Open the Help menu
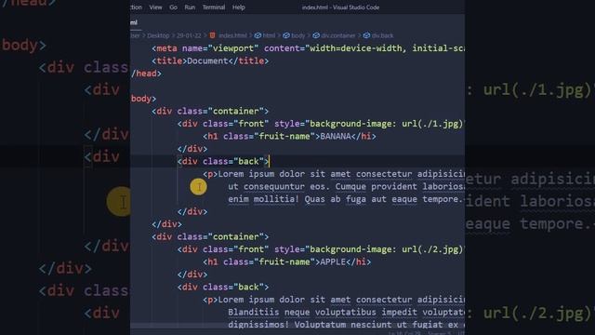The height and width of the screenshot is (335, 595). pos(239,7)
